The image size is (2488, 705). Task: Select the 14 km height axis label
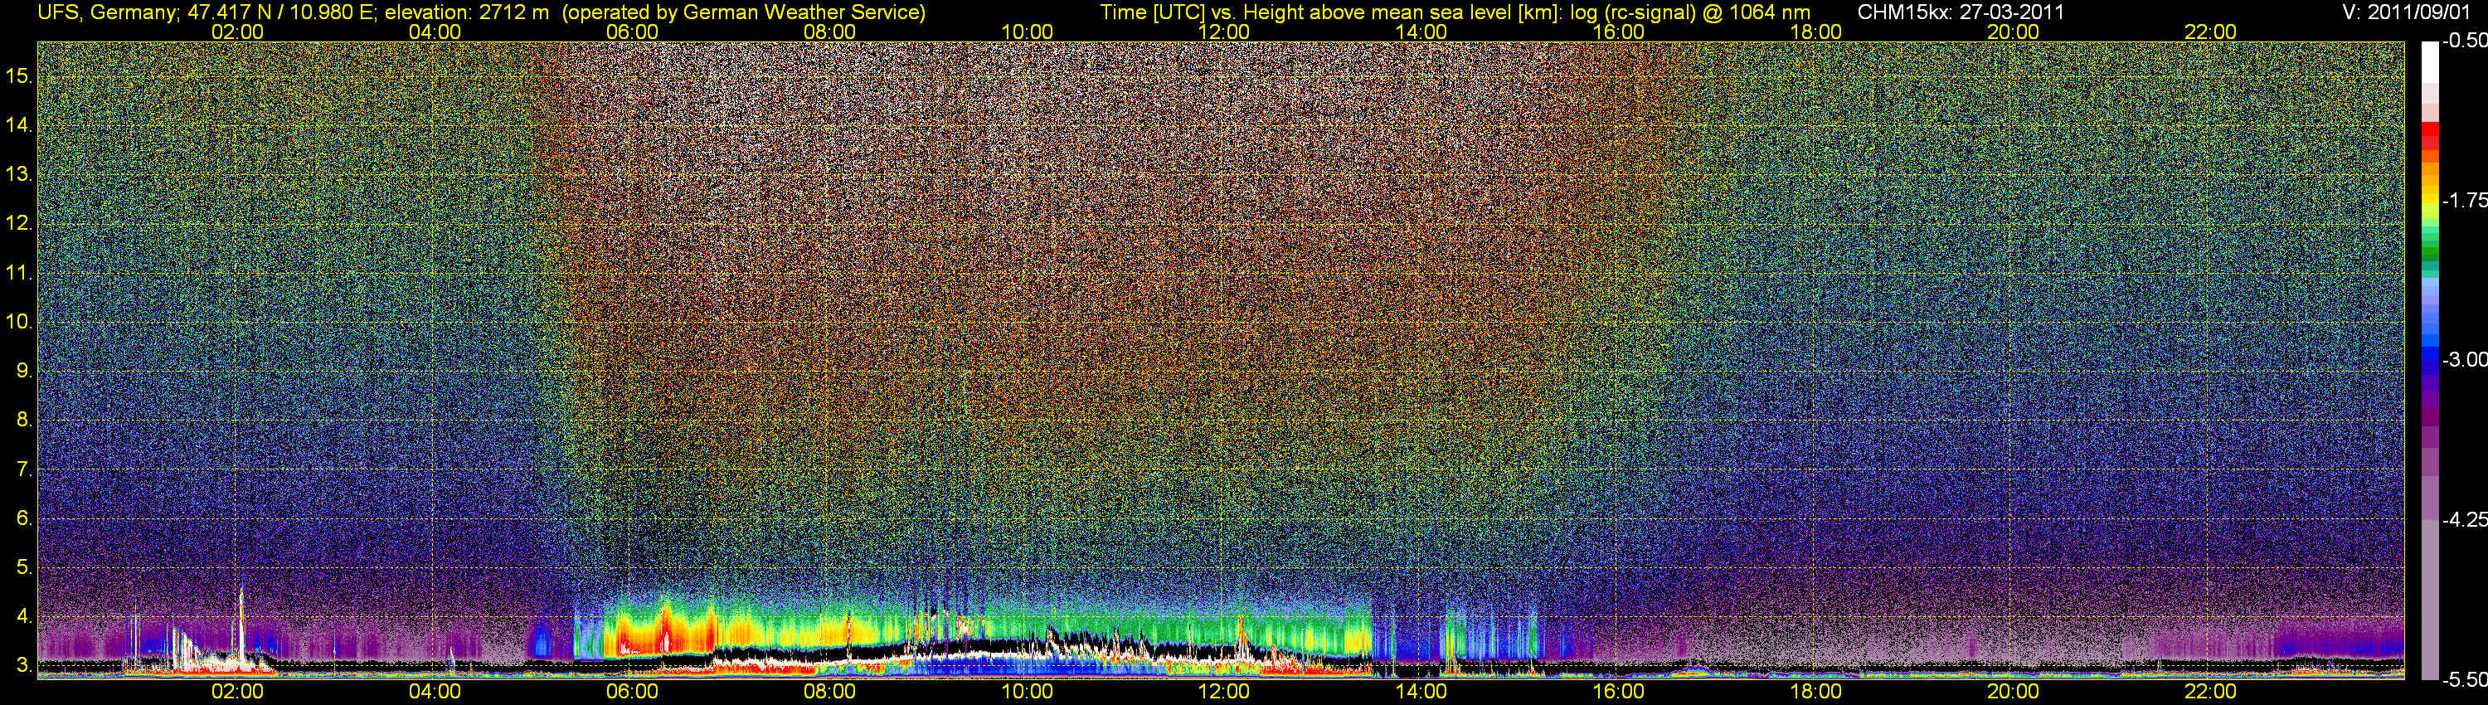[18, 125]
